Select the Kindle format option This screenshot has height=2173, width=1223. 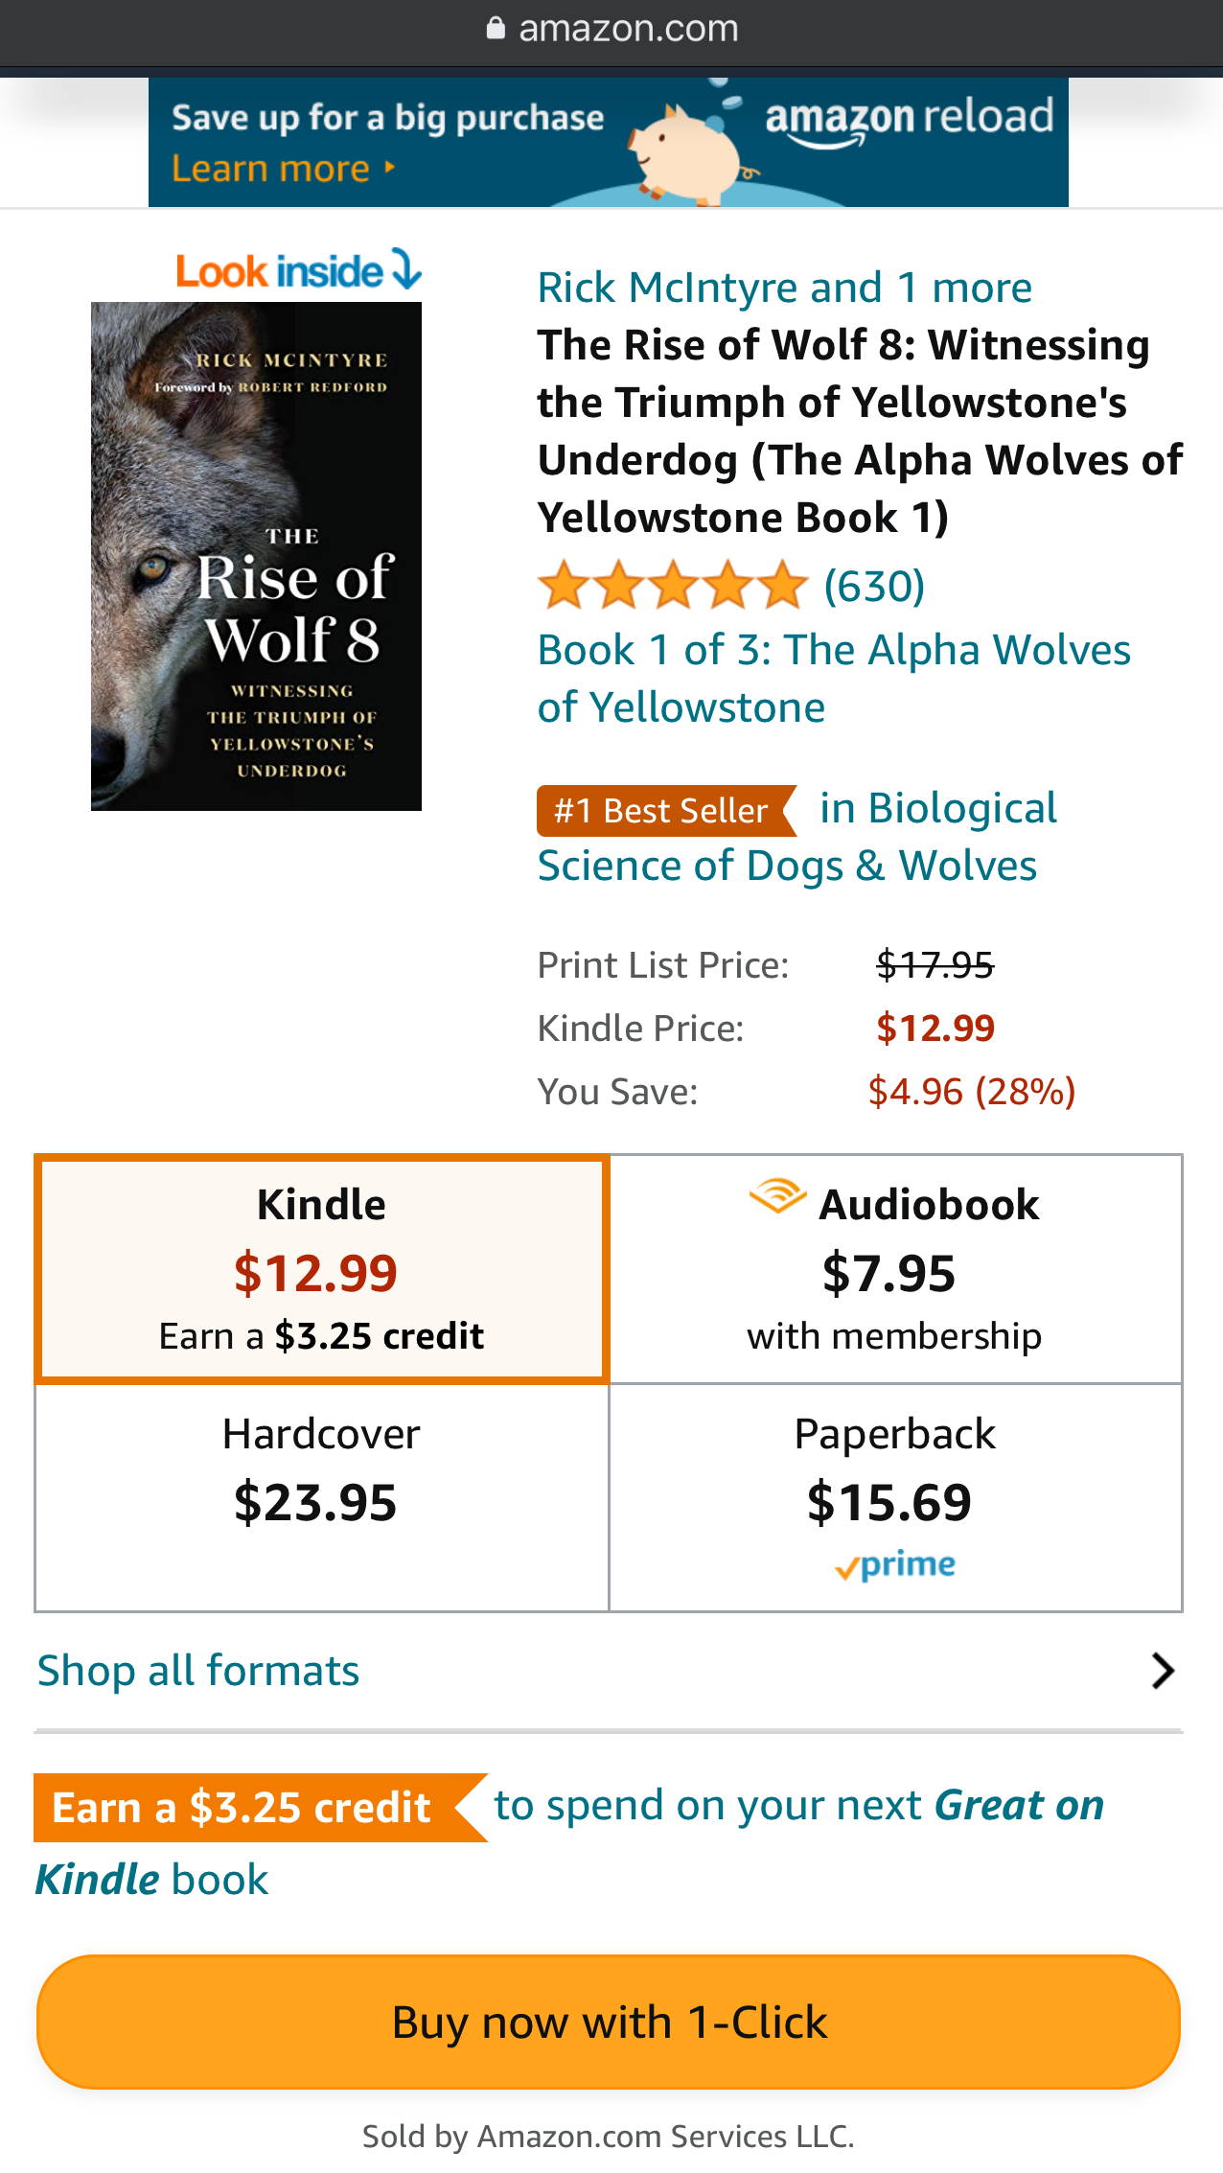point(320,1267)
